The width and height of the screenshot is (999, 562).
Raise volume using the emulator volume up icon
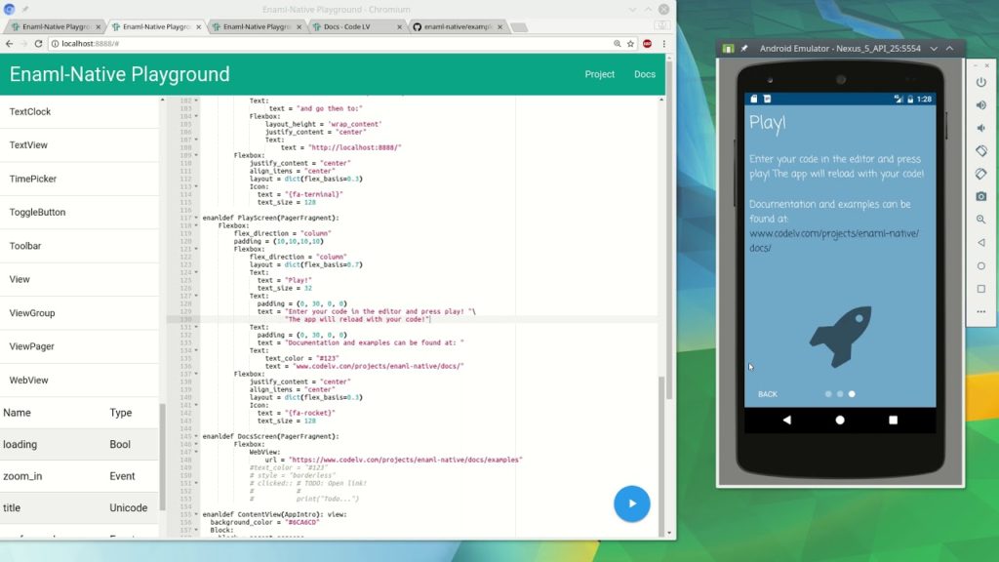[x=981, y=105]
